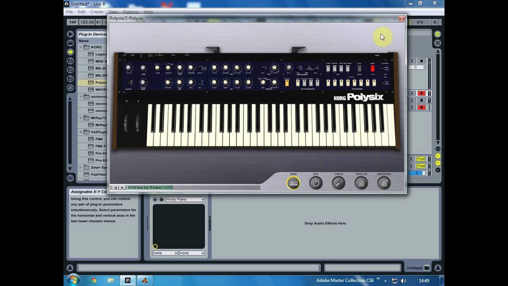
Task: Select the Plug-In Device Browser icon
Action: coord(70,52)
